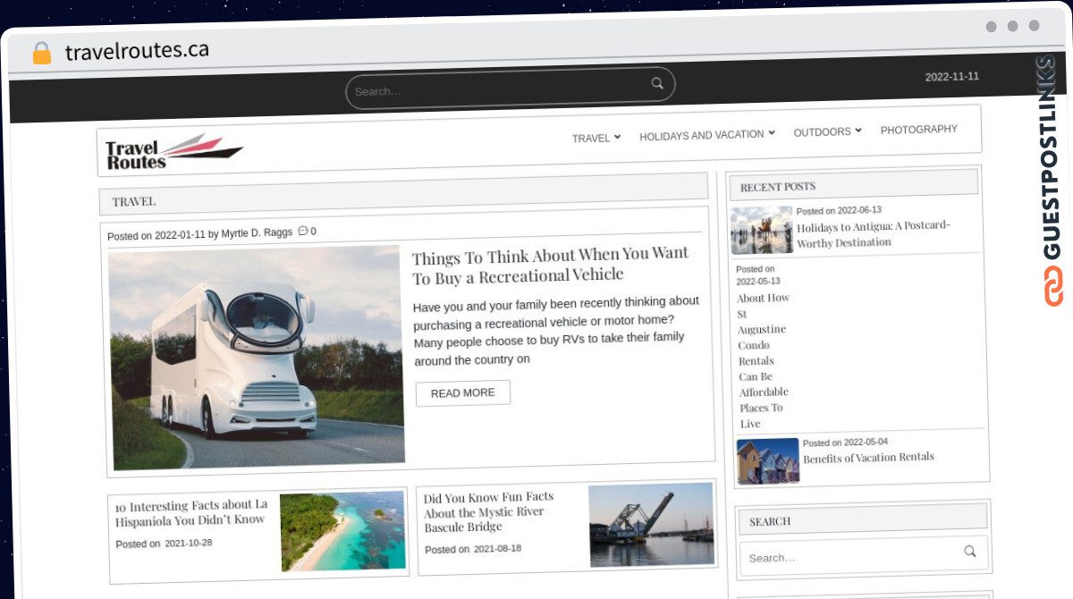Click the RECENT POSTS heading

point(778,186)
